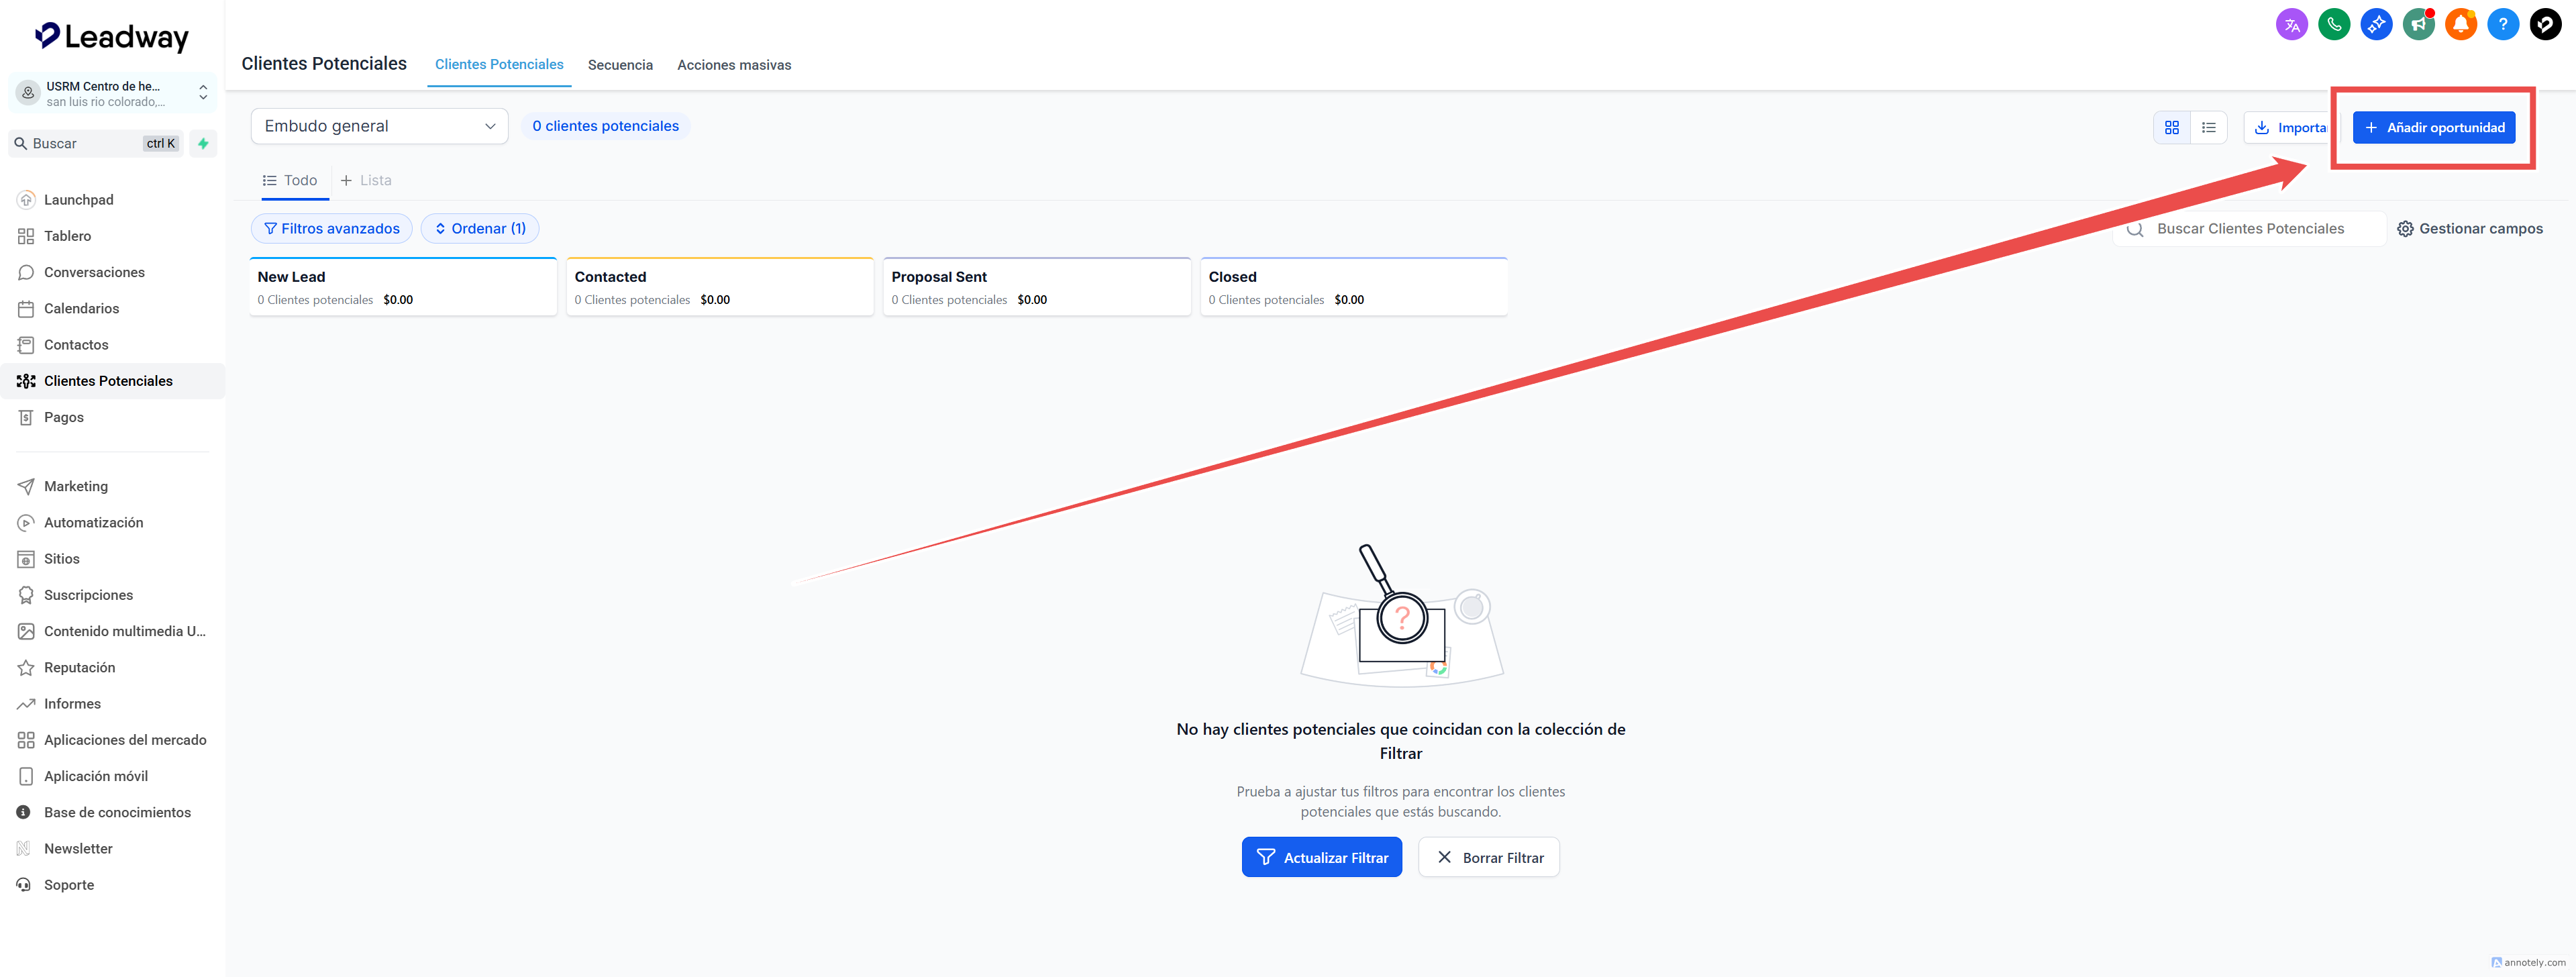Open the Acciones masivas tab
This screenshot has height=977, width=2576.
click(x=733, y=65)
